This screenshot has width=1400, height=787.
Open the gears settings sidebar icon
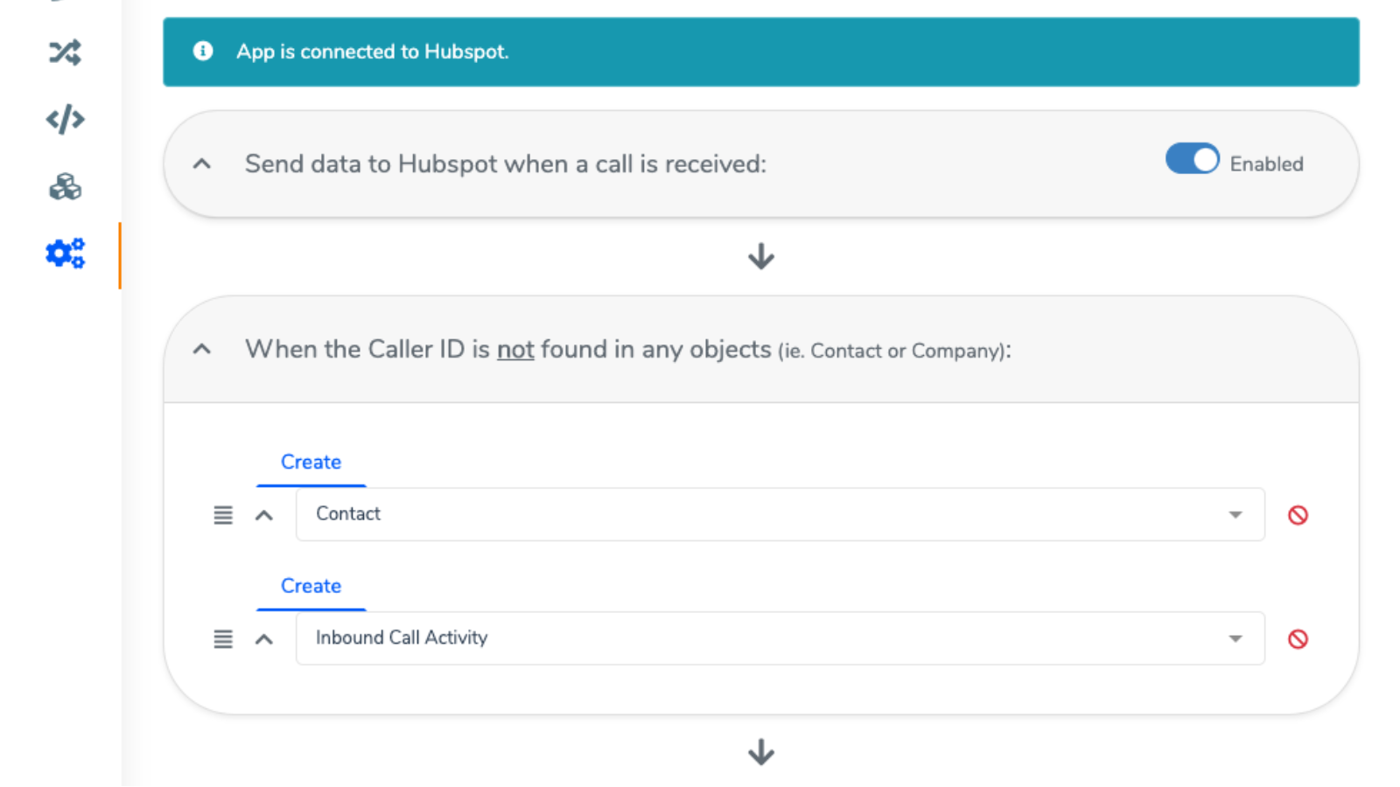pos(65,254)
